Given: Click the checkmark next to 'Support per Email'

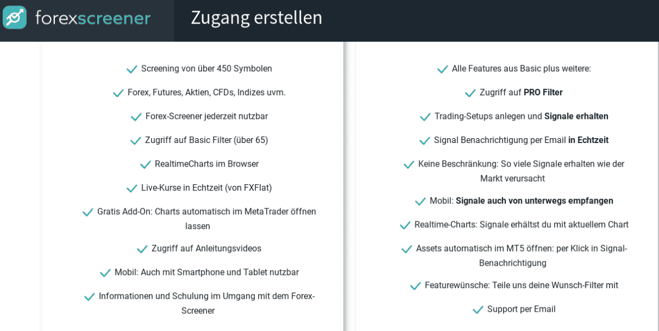Looking at the screenshot, I should 477,309.
